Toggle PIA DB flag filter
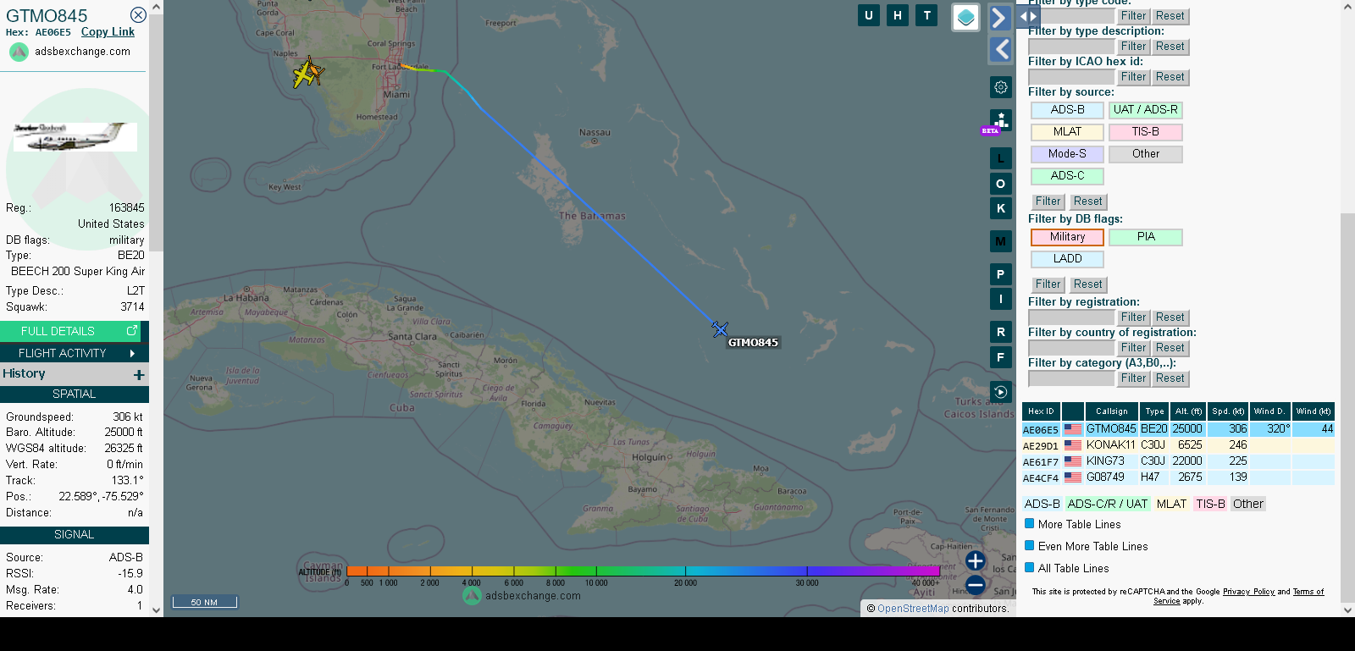The image size is (1355, 651). [1146, 237]
